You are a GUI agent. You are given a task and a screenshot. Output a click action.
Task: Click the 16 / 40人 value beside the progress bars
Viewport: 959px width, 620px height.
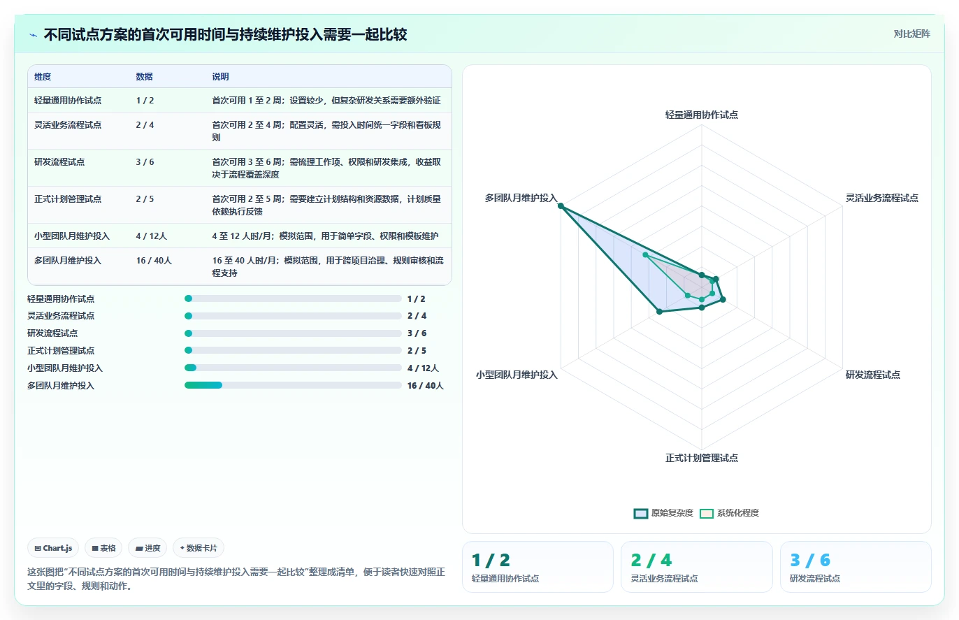click(426, 386)
